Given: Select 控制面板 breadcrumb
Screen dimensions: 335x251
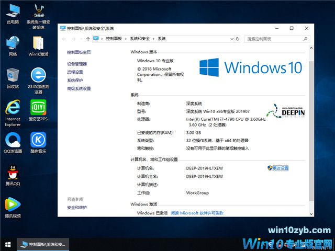Looking at the screenshot, I should [114, 39].
